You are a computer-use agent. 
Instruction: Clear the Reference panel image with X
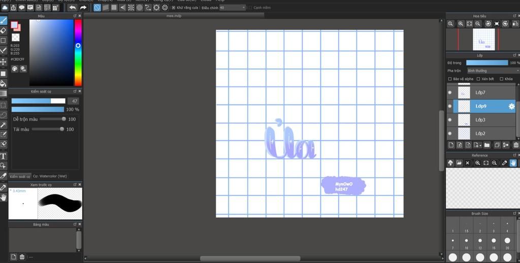468,163
